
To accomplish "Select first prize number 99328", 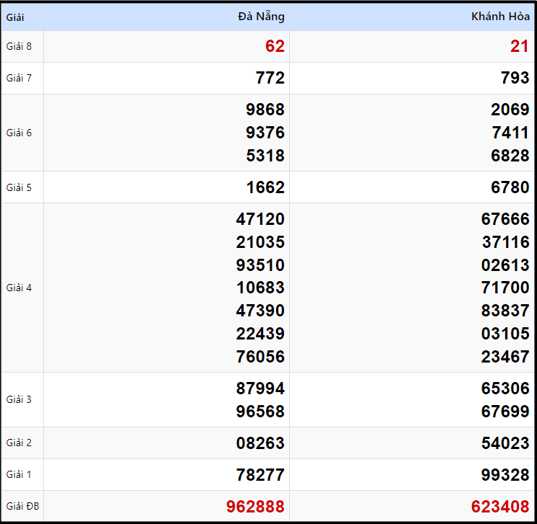I will 505,475.
